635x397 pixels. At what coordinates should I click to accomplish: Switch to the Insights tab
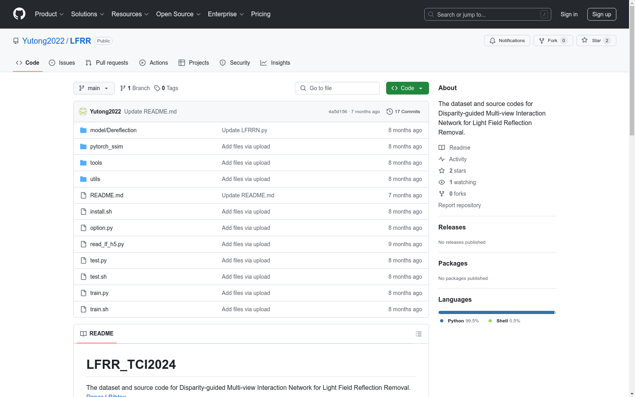tap(275, 63)
